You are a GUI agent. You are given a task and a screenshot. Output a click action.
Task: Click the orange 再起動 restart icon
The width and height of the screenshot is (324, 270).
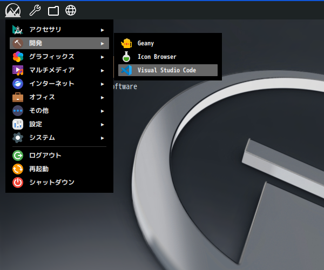(18, 169)
